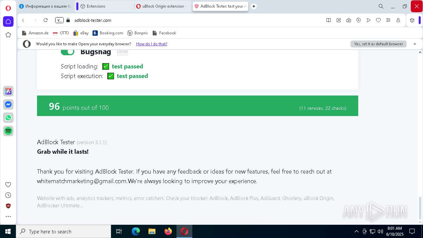Open Task View on the taskbar
Image resolution: width=423 pixels, height=238 pixels.
click(119, 231)
